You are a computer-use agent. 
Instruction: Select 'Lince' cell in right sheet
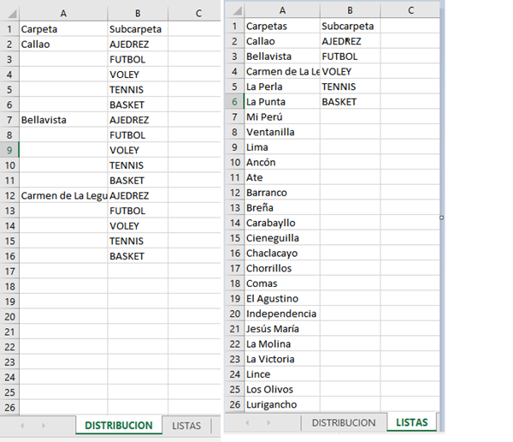click(282, 374)
